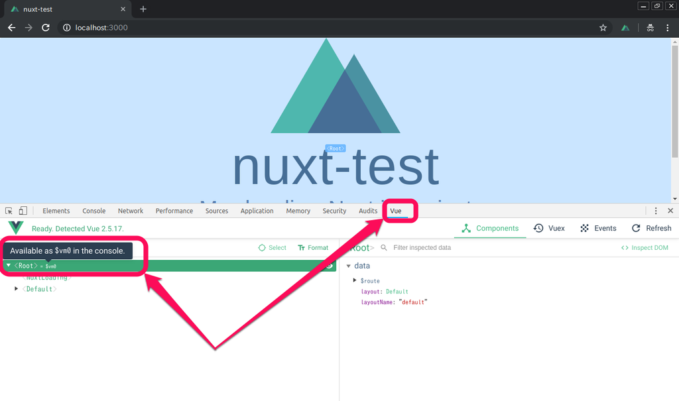Activate Select component in page

273,248
